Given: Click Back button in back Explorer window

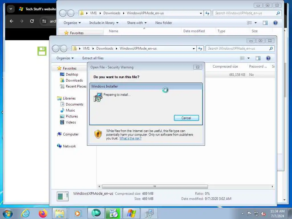Looking at the screenshot, I should click(63, 13).
